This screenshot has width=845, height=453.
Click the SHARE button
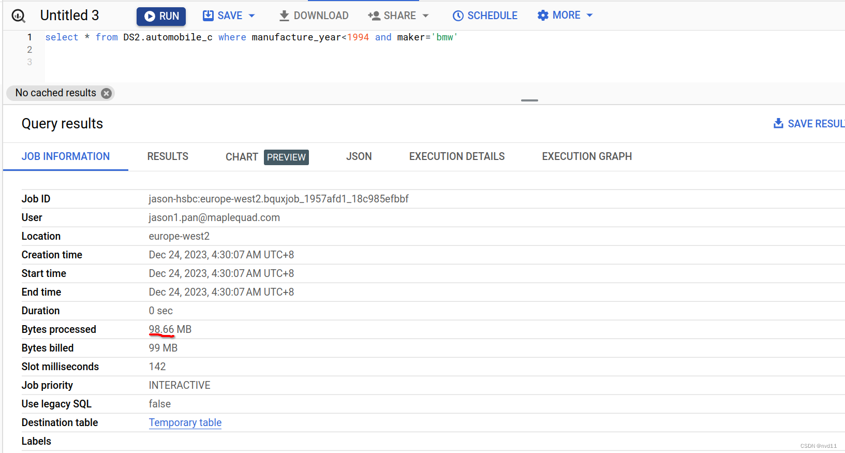(392, 16)
